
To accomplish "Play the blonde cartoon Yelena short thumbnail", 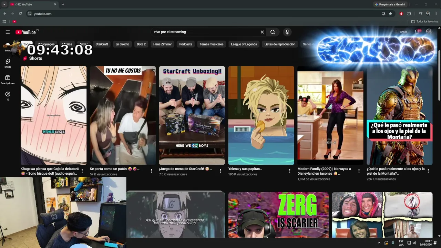I will 261,115.
